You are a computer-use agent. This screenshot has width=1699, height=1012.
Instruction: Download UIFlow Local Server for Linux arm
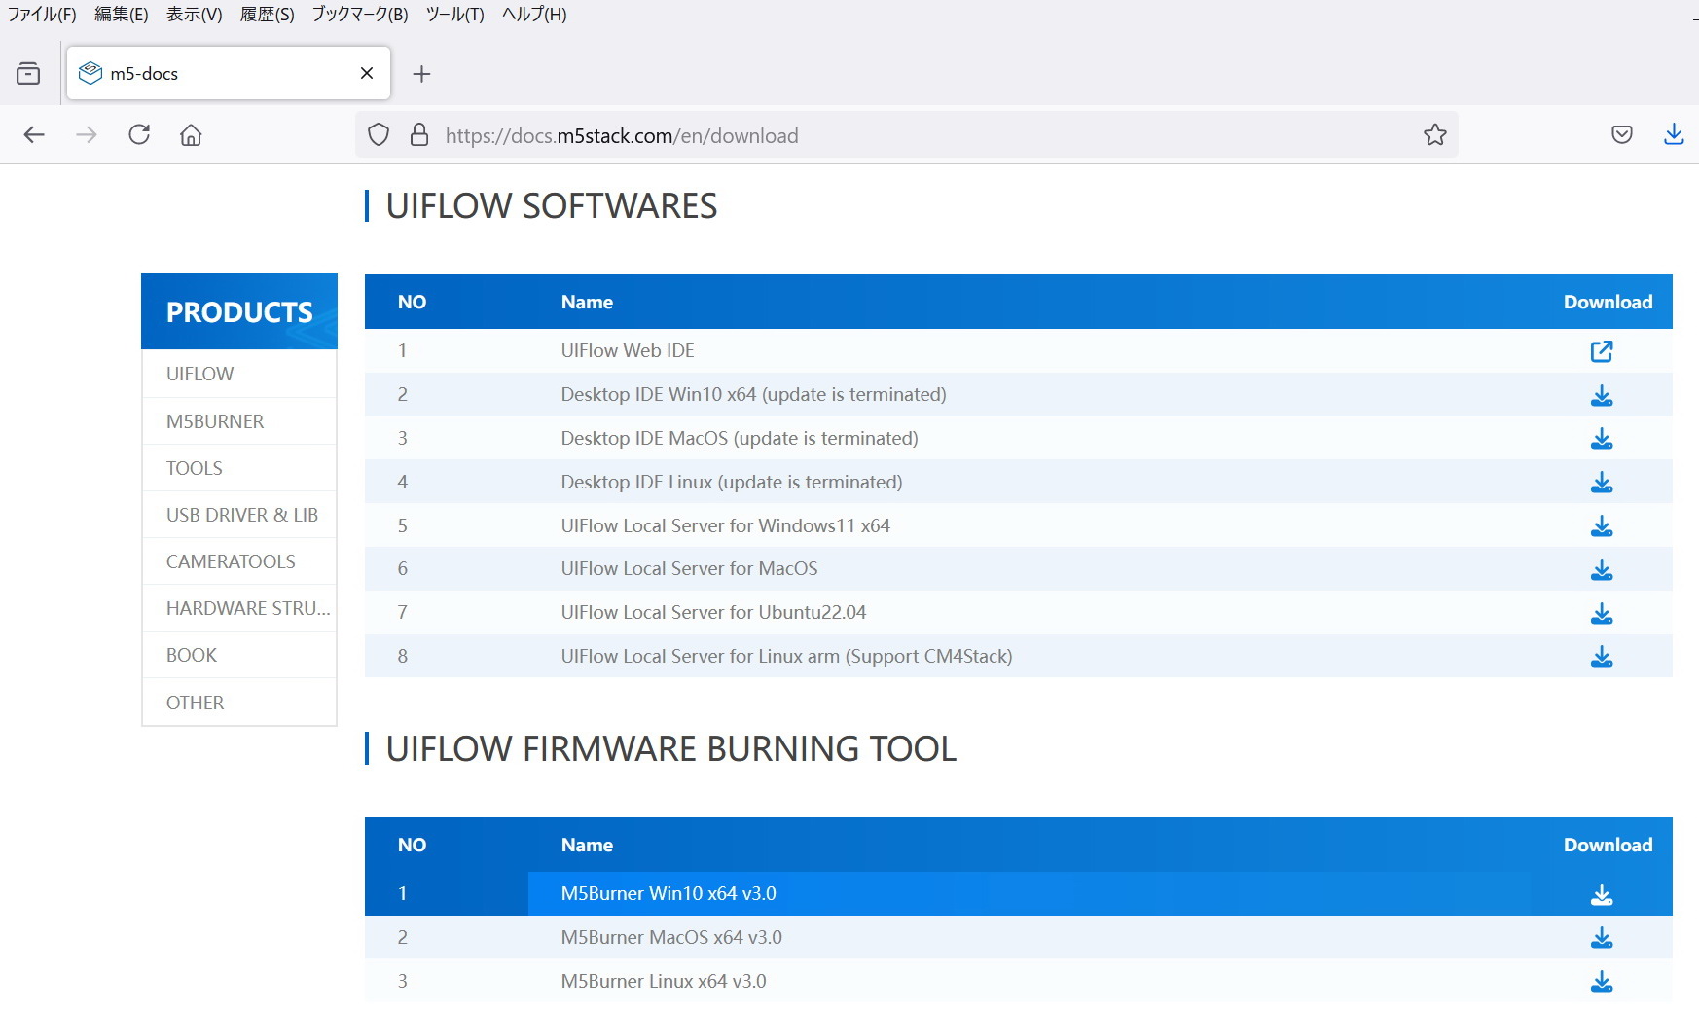coord(1602,657)
